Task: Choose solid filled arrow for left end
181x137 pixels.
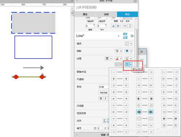Action: 114,79
